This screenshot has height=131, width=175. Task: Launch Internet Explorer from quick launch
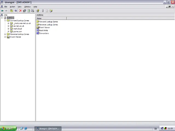[26, 129]
